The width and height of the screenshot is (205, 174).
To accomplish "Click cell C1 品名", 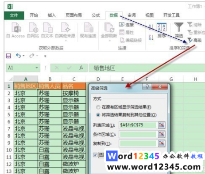I will pyautogui.click(x=74, y=86).
